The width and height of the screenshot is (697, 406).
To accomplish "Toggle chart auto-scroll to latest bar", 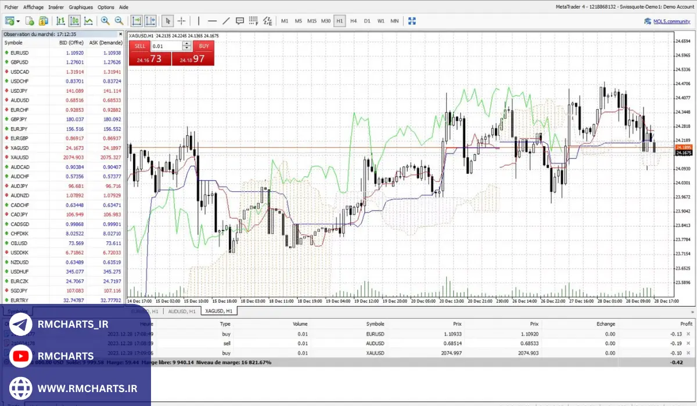I will coord(136,21).
